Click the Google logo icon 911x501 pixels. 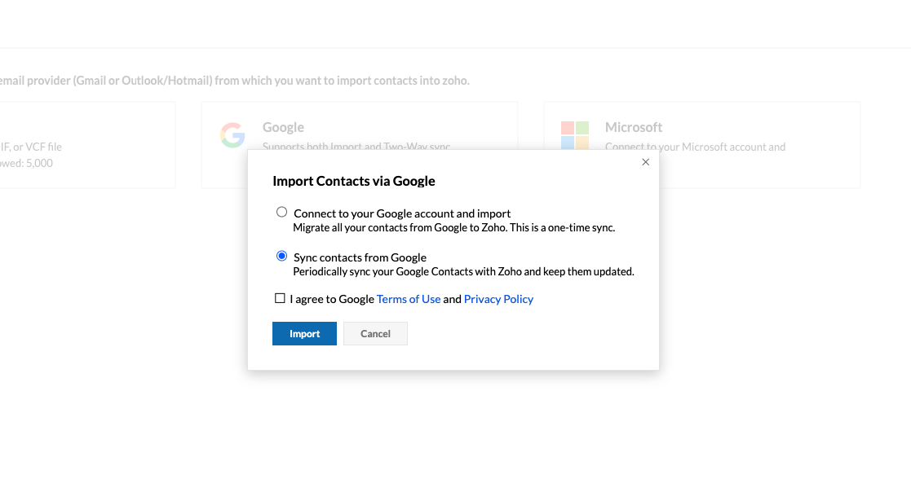coord(232,135)
